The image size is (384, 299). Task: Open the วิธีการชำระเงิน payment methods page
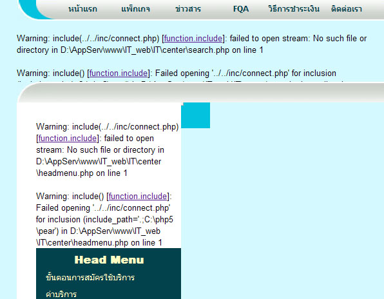pyautogui.click(x=294, y=9)
